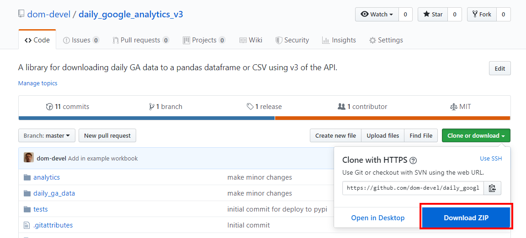Open initial commit for deploy to pypi
This screenshot has width=526, height=238.
[277, 209]
